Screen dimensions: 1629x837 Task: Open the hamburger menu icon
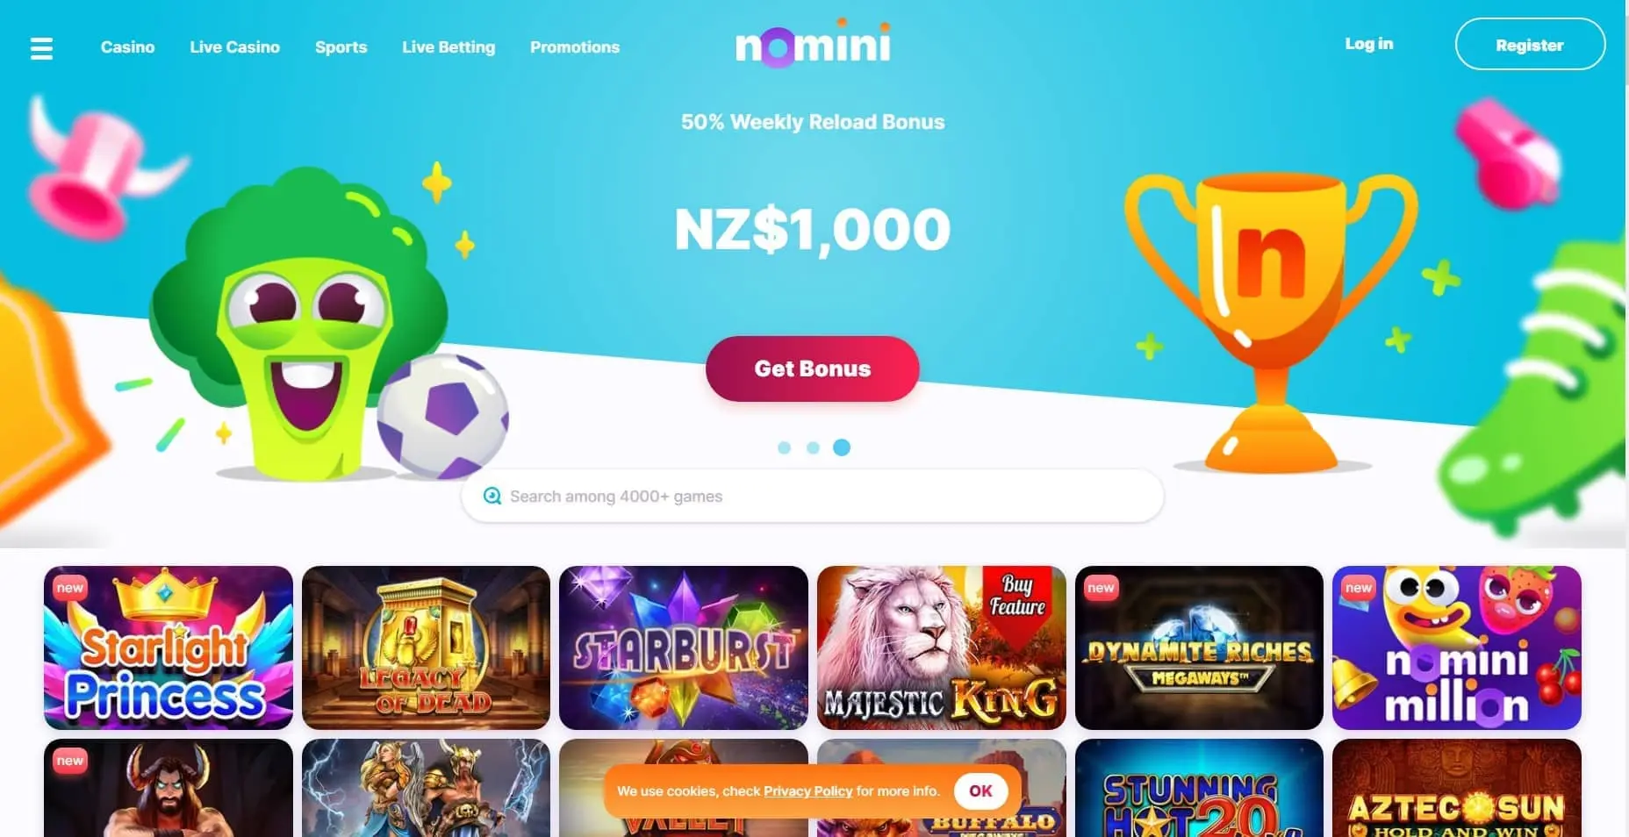pos(41,48)
